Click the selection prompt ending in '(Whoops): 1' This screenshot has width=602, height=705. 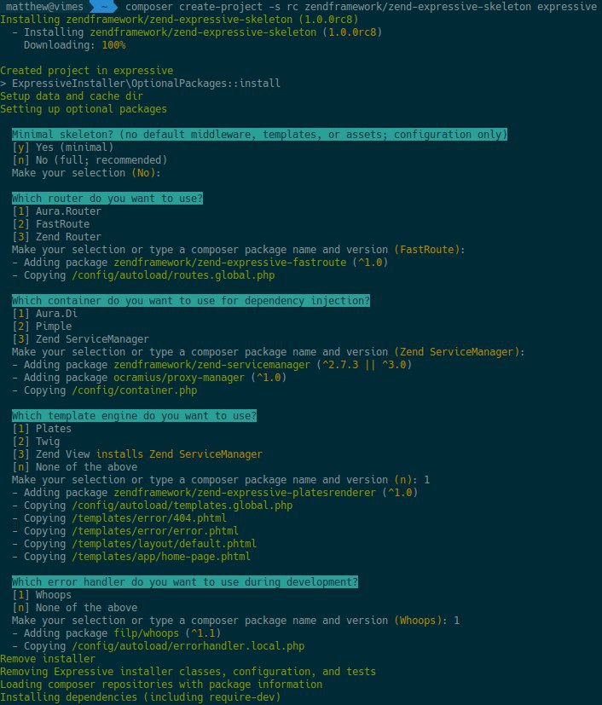[x=235, y=621]
